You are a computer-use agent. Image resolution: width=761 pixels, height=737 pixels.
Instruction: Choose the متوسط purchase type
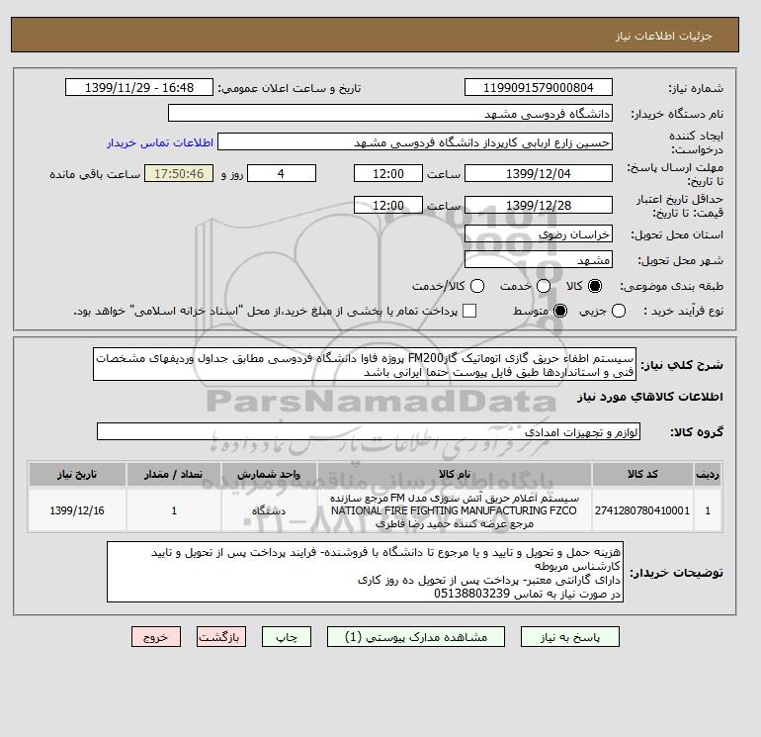tap(560, 311)
